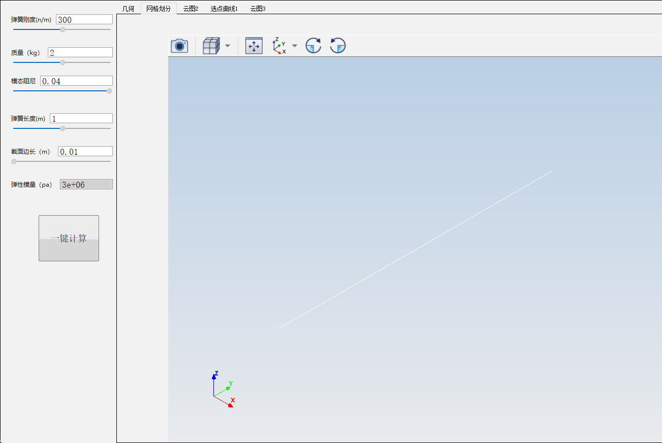Click the 弹性模量 (pa) label

pos(31,185)
